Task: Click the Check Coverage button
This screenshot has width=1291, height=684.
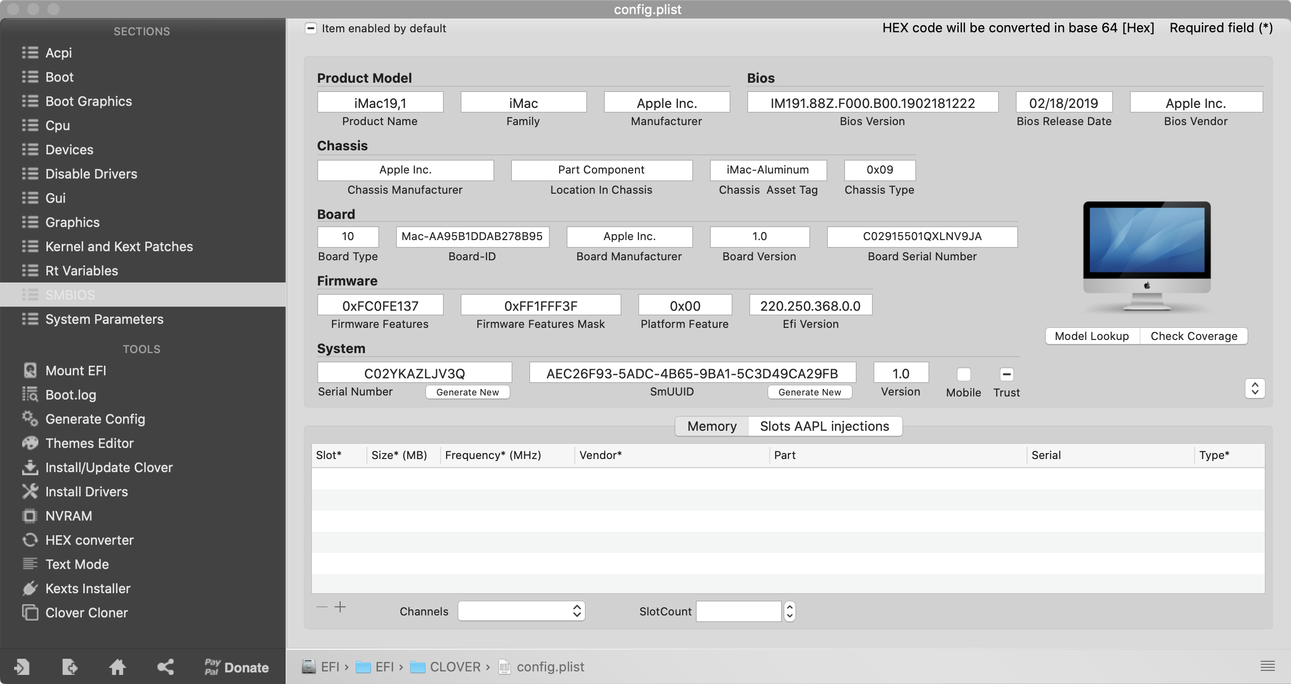Action: point(1194,335)
